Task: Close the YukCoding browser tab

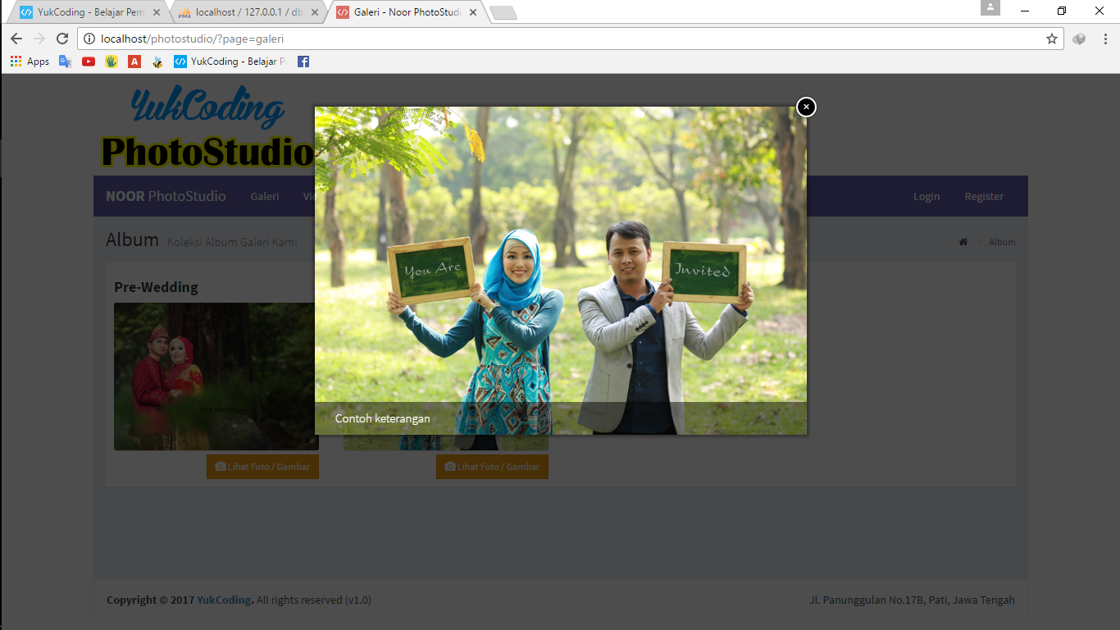Action: pyautogui.click(x=157, y=12)
